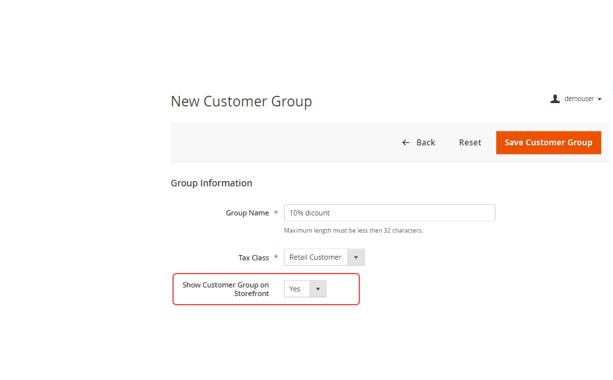Image resolution: width=613 pixels, height=380 pixels.
Task: Click the maximum length hint text
Action: (353, 231)
